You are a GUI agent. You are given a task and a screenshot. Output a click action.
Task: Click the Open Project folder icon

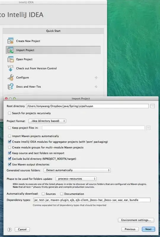coord(10,59)
